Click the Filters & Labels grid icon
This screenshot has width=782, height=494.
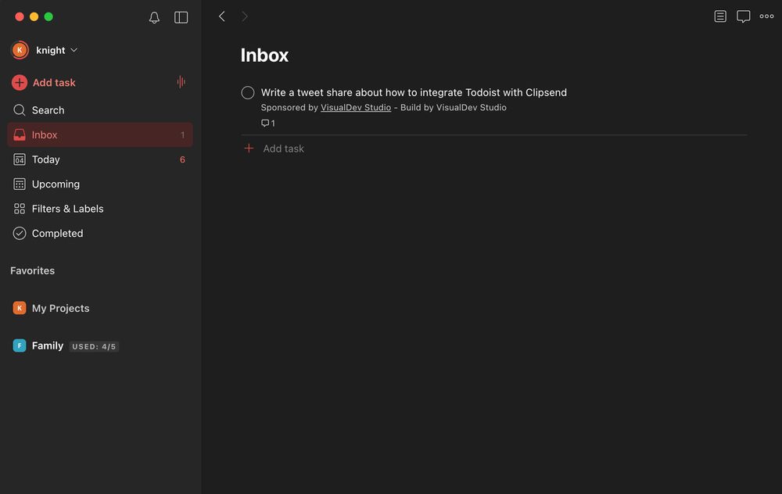pos(20,209)
